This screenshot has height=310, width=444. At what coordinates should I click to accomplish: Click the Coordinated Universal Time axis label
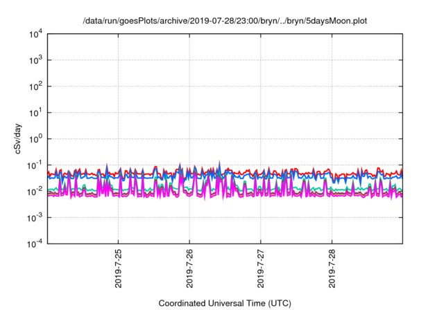(224, 303)
